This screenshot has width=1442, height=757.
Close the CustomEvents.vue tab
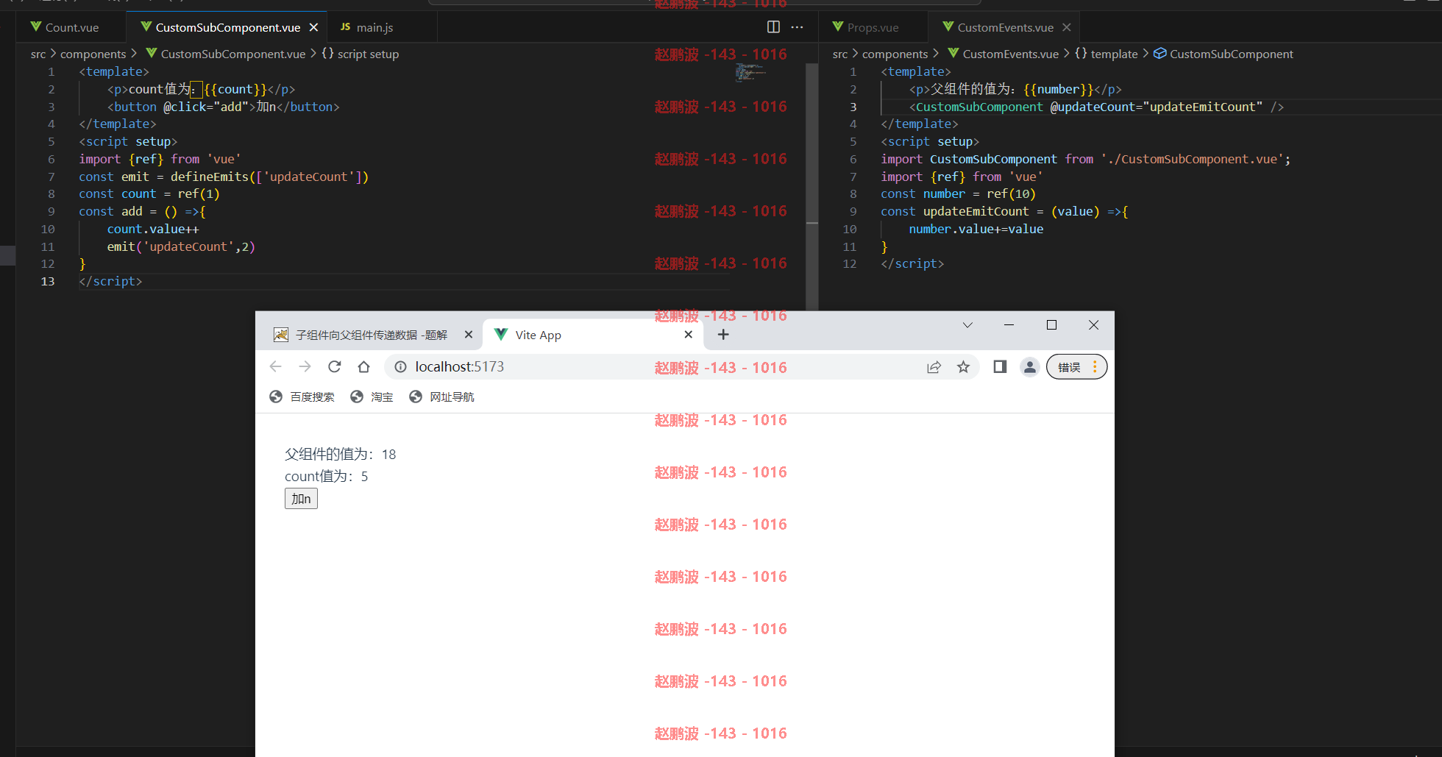pos(1067,27)
